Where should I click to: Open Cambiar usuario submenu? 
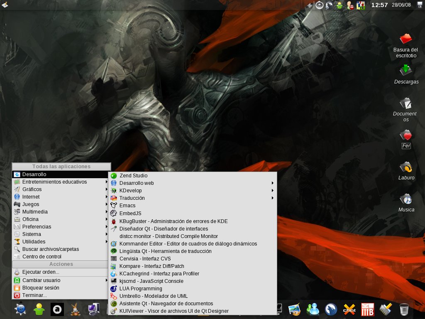(61, 280)
